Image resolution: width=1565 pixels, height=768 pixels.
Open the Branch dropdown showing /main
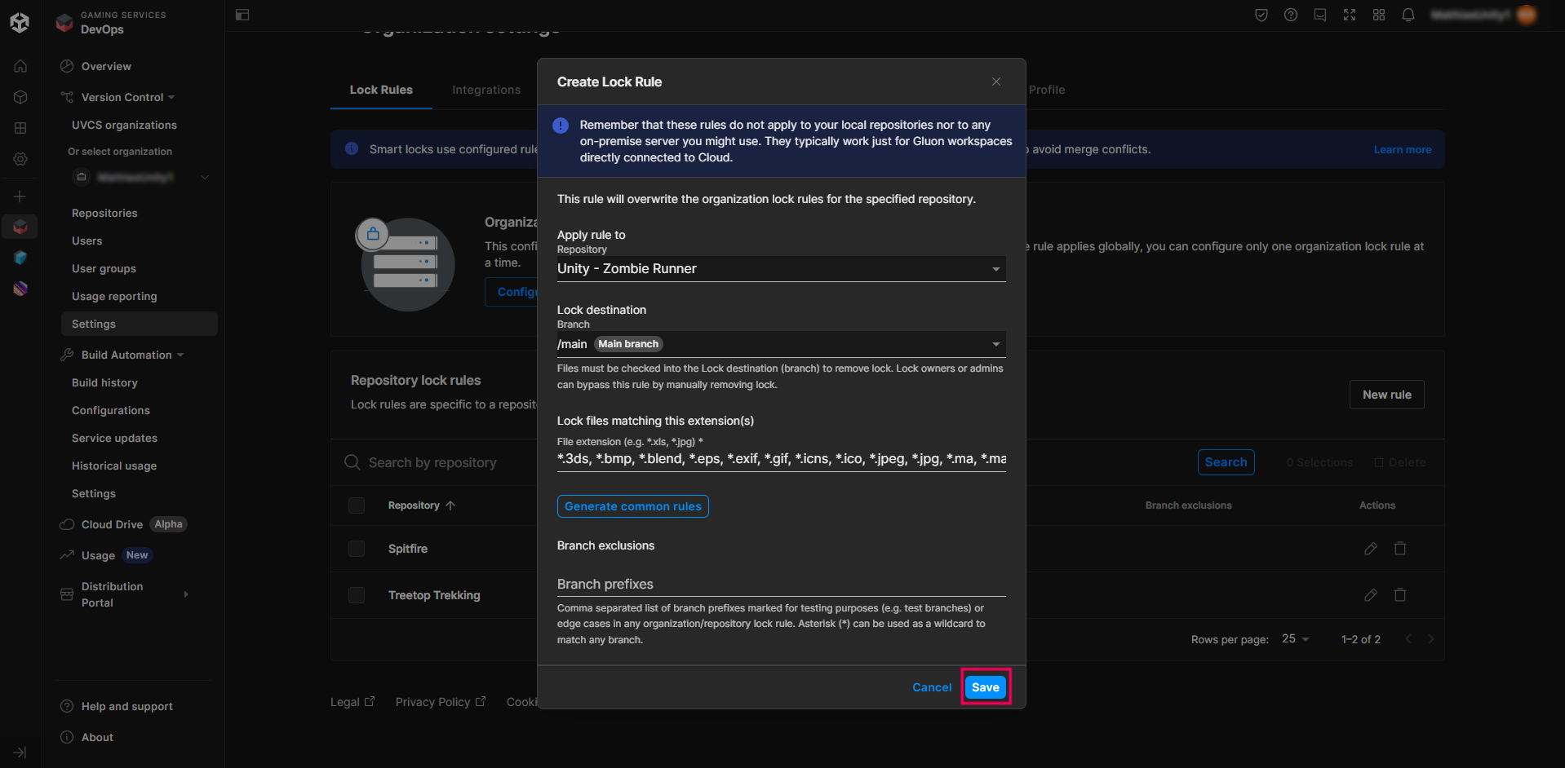pyautogui.click(x=780, y=344)
